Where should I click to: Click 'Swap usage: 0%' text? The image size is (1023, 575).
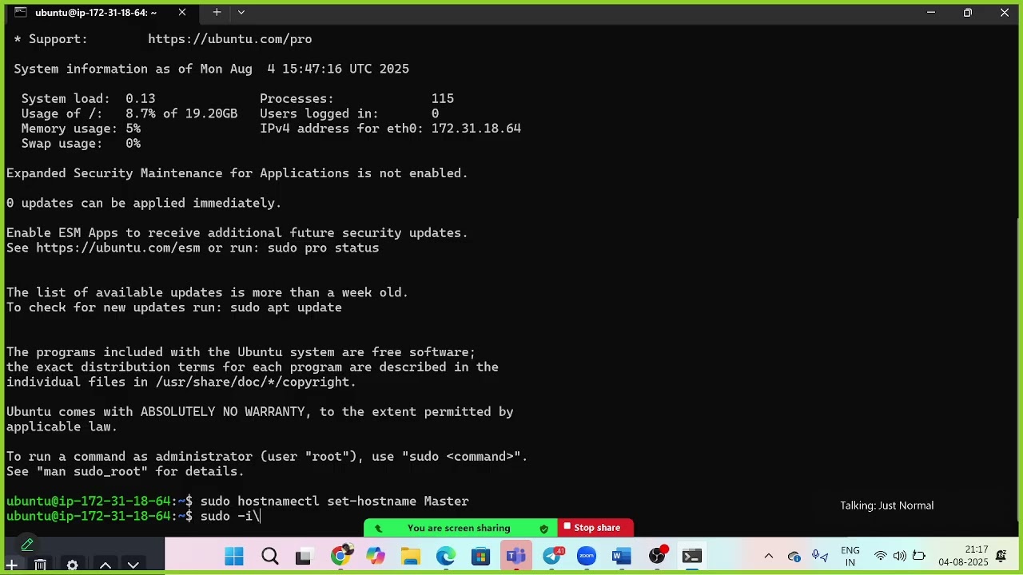click(x=81, y=144)
